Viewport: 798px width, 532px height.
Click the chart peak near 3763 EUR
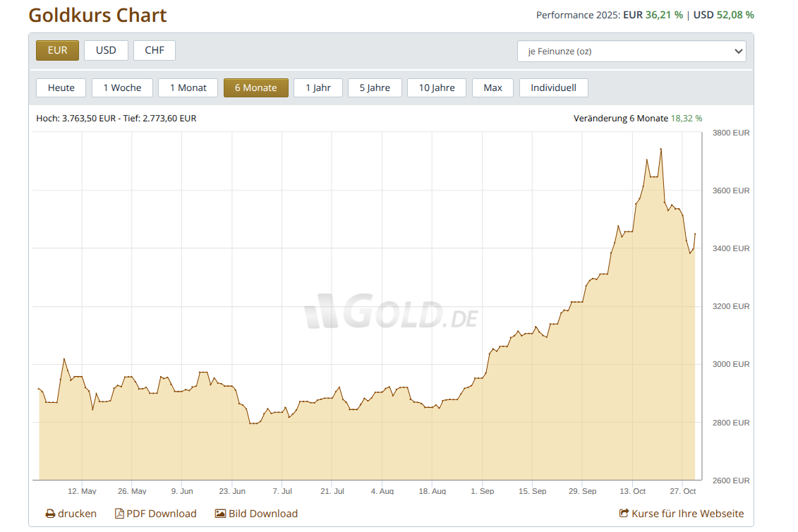click(x=660, y=149)
